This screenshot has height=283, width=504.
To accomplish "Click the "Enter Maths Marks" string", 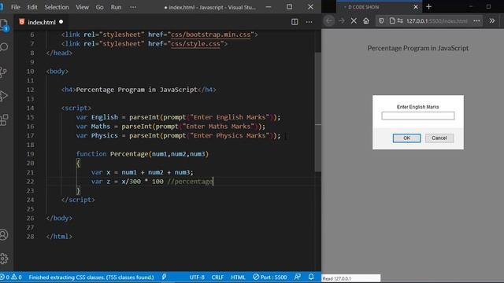I will (x=218, y=127).
